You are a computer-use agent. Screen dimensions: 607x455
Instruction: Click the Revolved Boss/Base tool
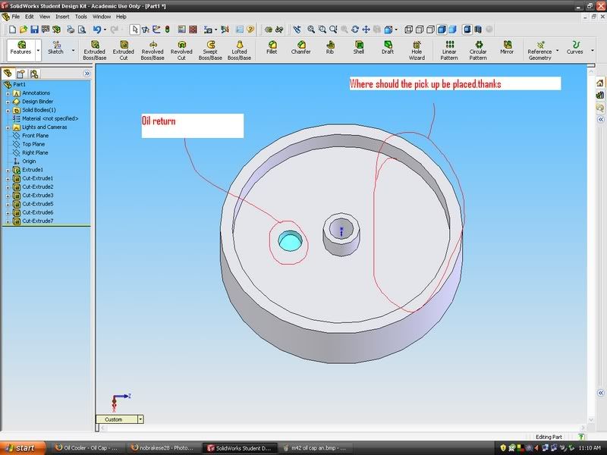pos(153,50)
